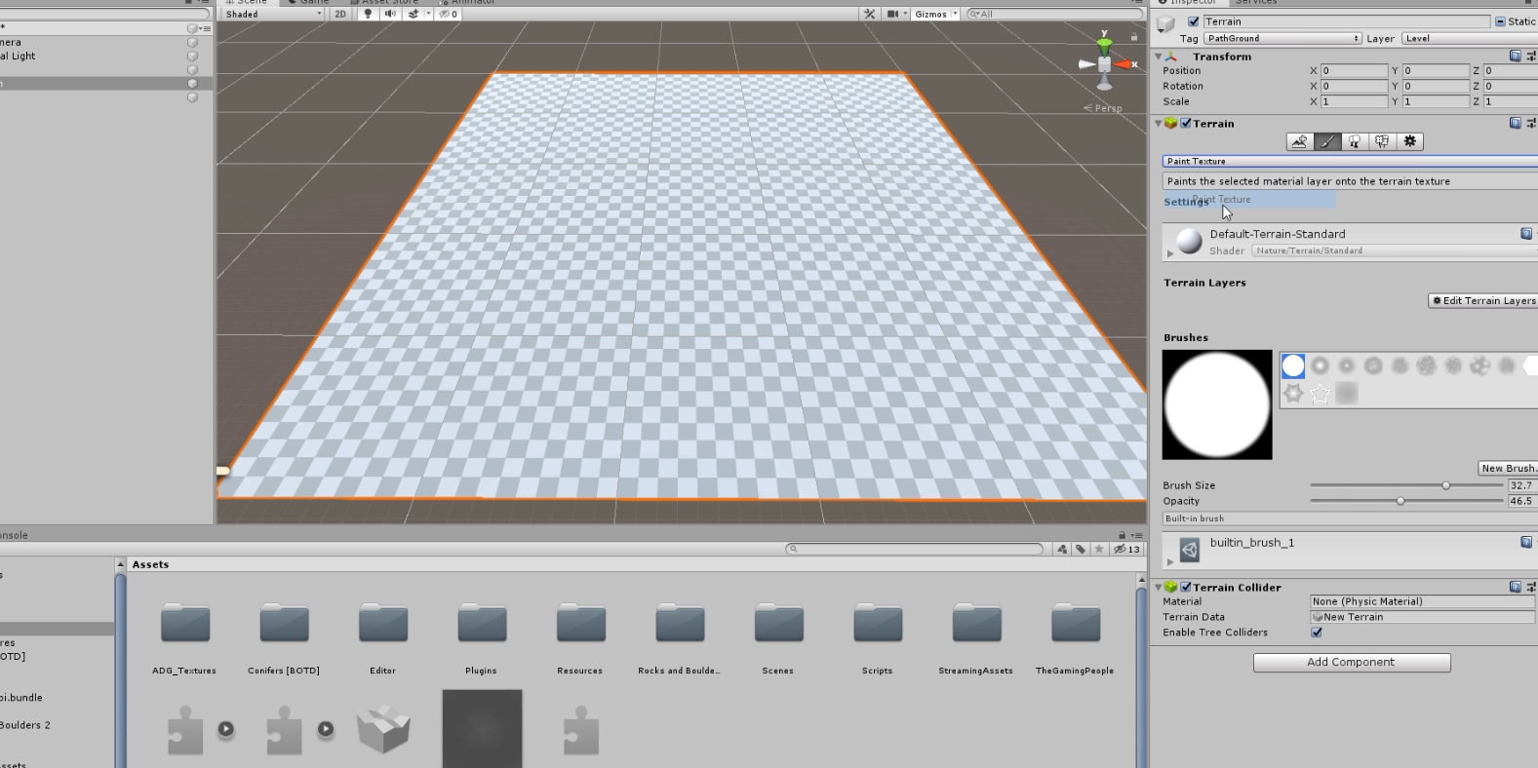Click the Project panel search field
This screenshot has width=1538, height=768.
[x=915, y=549]
